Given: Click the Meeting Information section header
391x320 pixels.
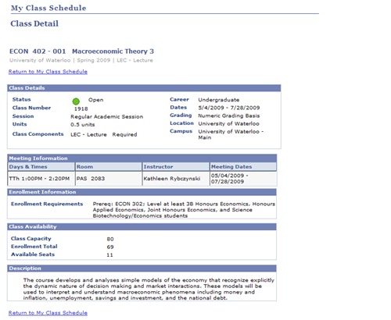Looking at the screenshot, I should [x=142, y=158].
